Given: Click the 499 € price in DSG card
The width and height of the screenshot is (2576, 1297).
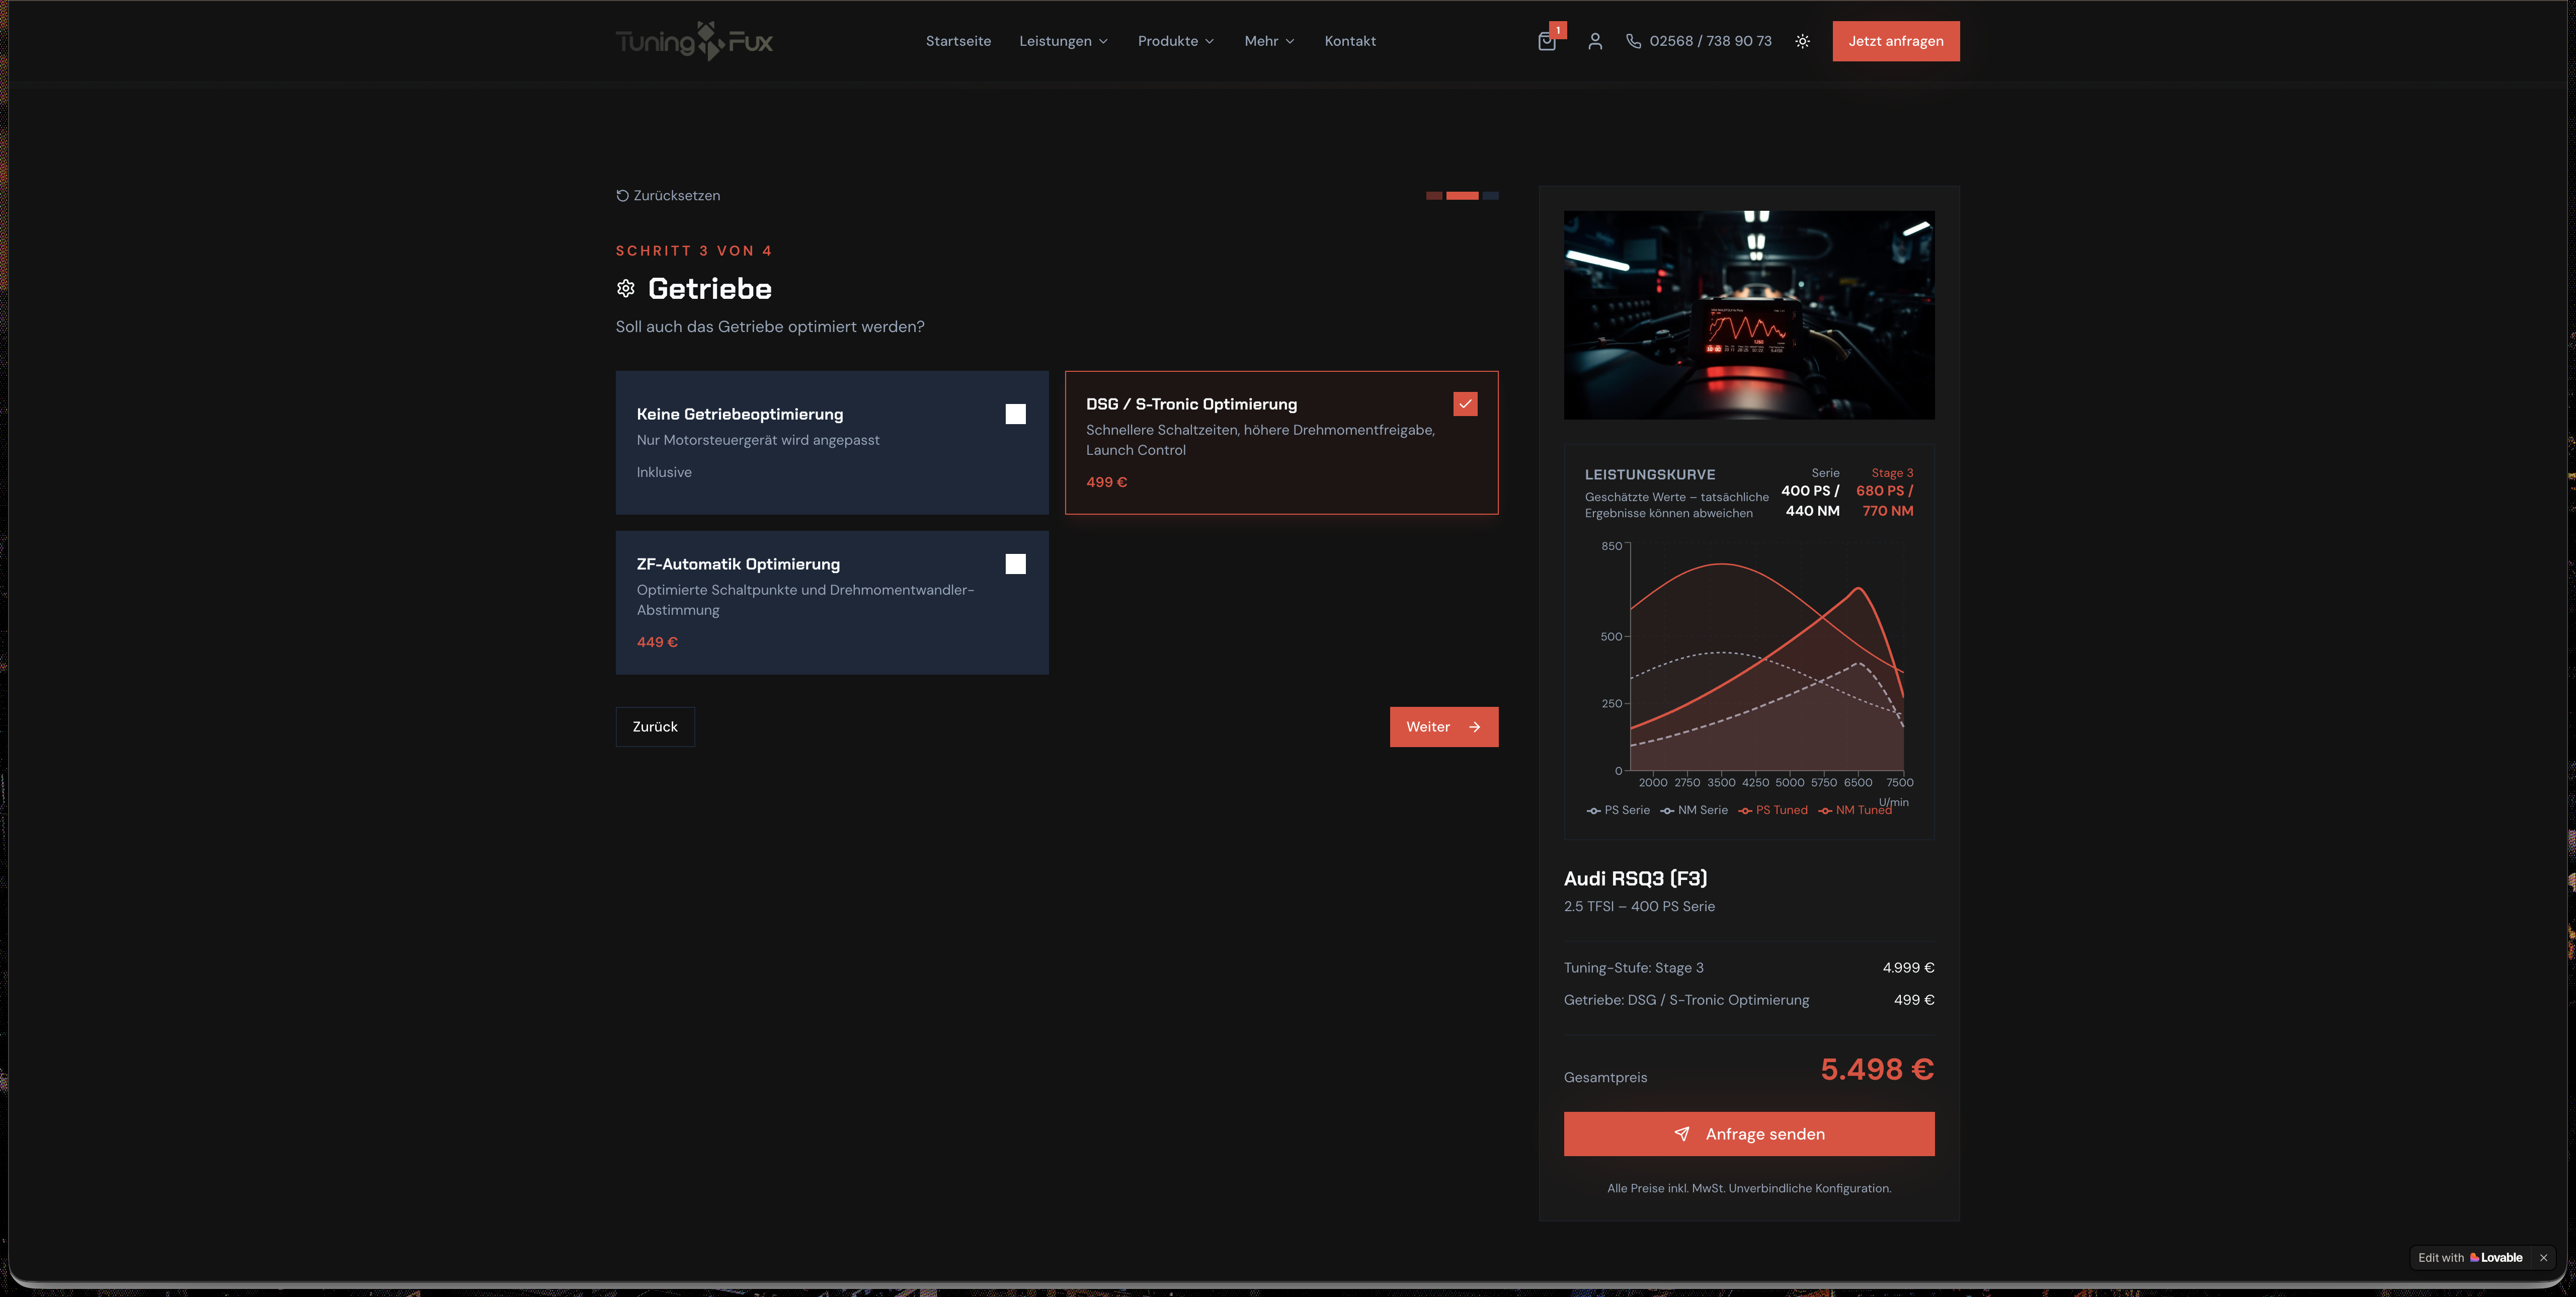Looking at the screenshot, I should click(x=1106, y=482).
